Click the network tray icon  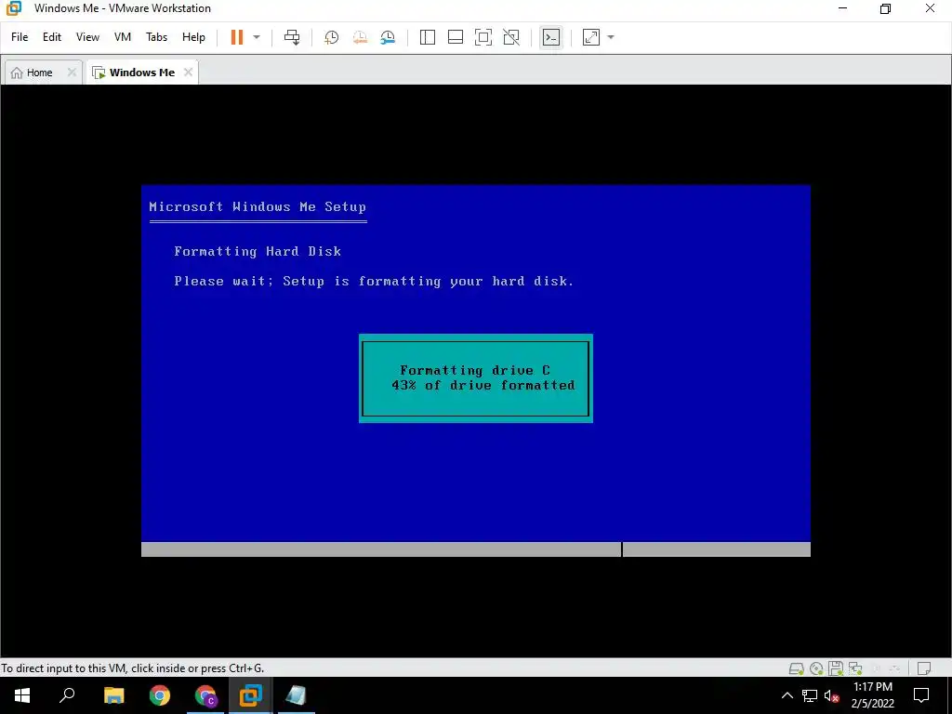[810, 695]
